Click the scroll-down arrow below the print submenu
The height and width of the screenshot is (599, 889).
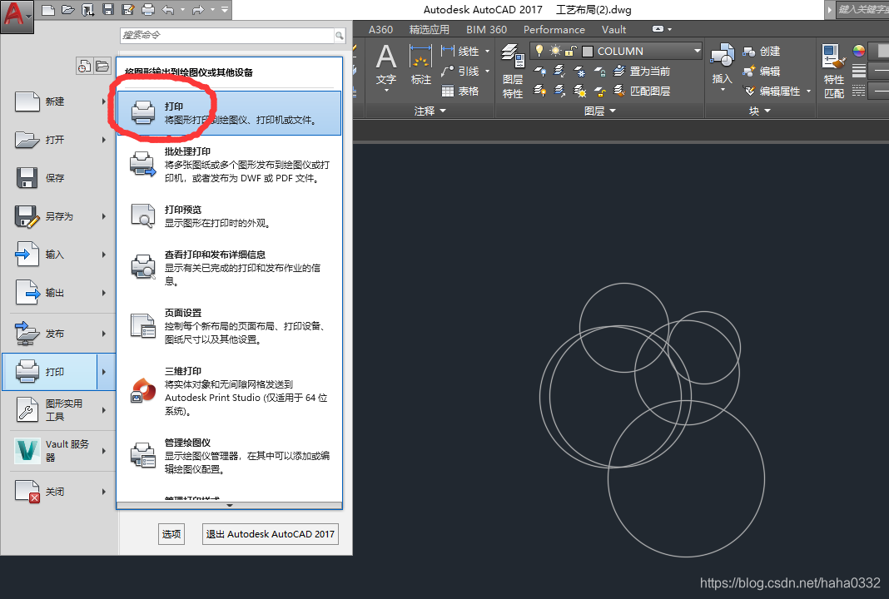[229, 506]
